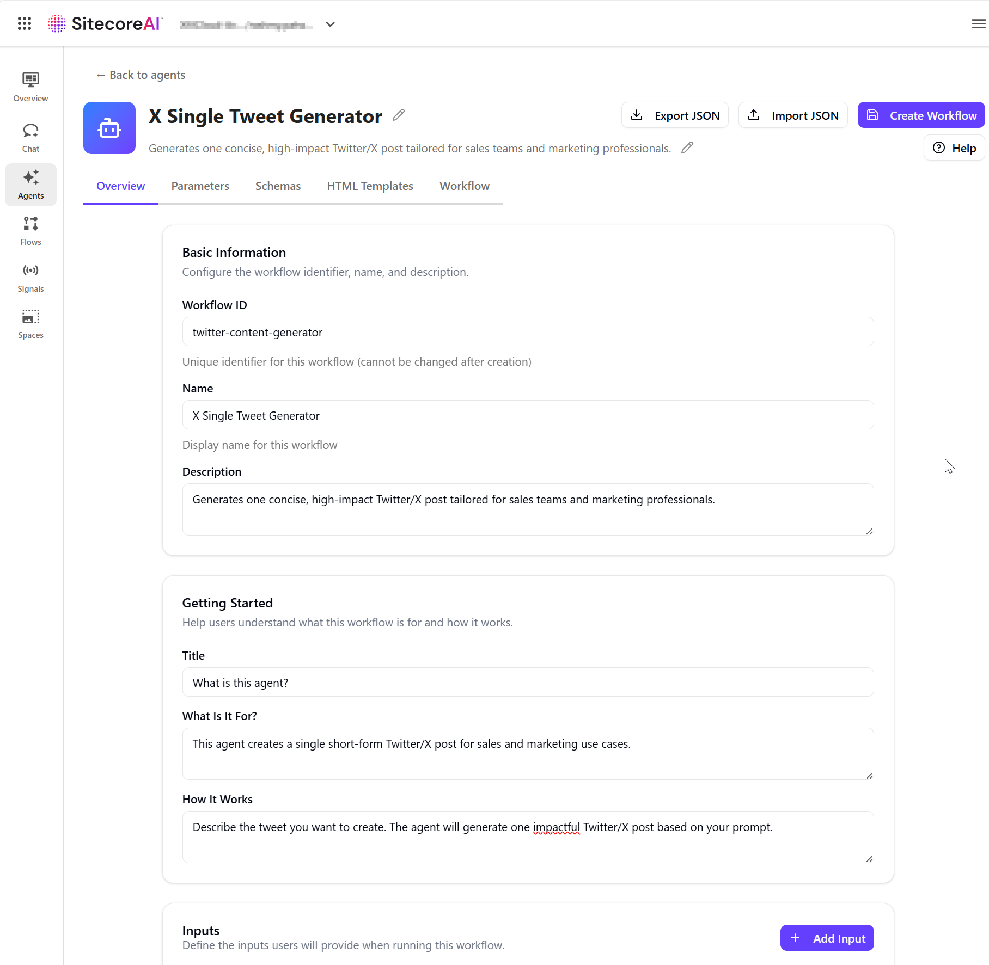Switch to the Parameters tab
The height and width of the screenshot is (965, 989).
click(x=200, y=186)
